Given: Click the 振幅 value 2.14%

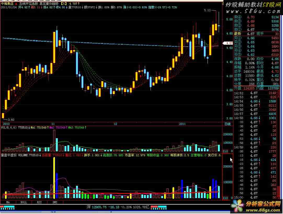Looking at the screenshot, I should [x=250, y=67].
